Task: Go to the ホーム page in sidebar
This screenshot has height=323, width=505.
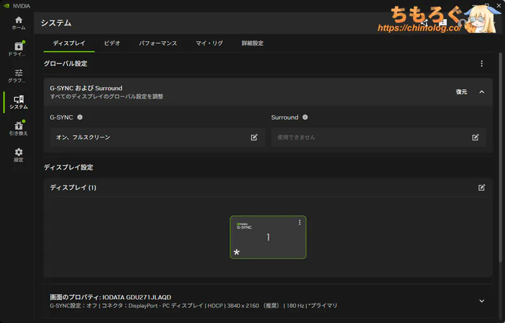Action: pyautogui.click(x=18, y=23)
